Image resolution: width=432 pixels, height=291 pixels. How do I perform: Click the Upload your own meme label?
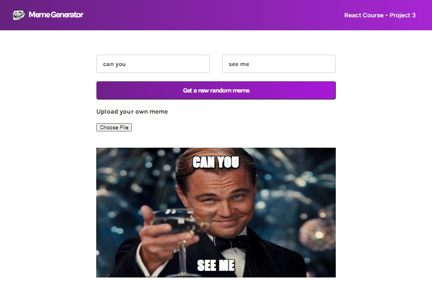pyautogui.click(x=132, y=111)
